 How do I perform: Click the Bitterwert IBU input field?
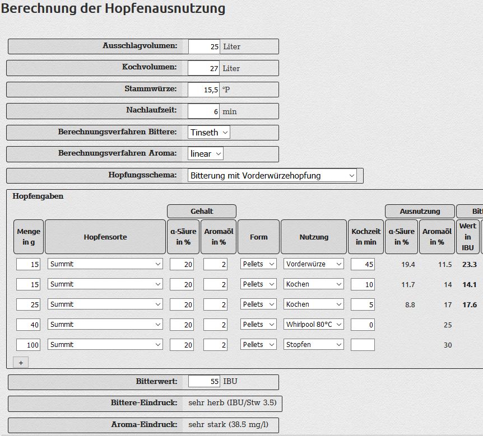point(204,381)
